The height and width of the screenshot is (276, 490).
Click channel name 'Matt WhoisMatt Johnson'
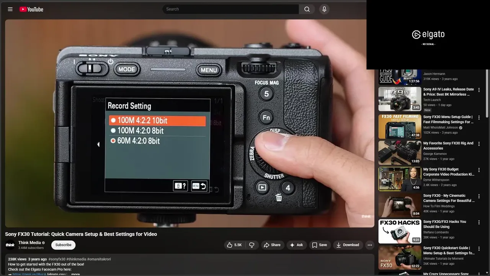pos(440,128)
